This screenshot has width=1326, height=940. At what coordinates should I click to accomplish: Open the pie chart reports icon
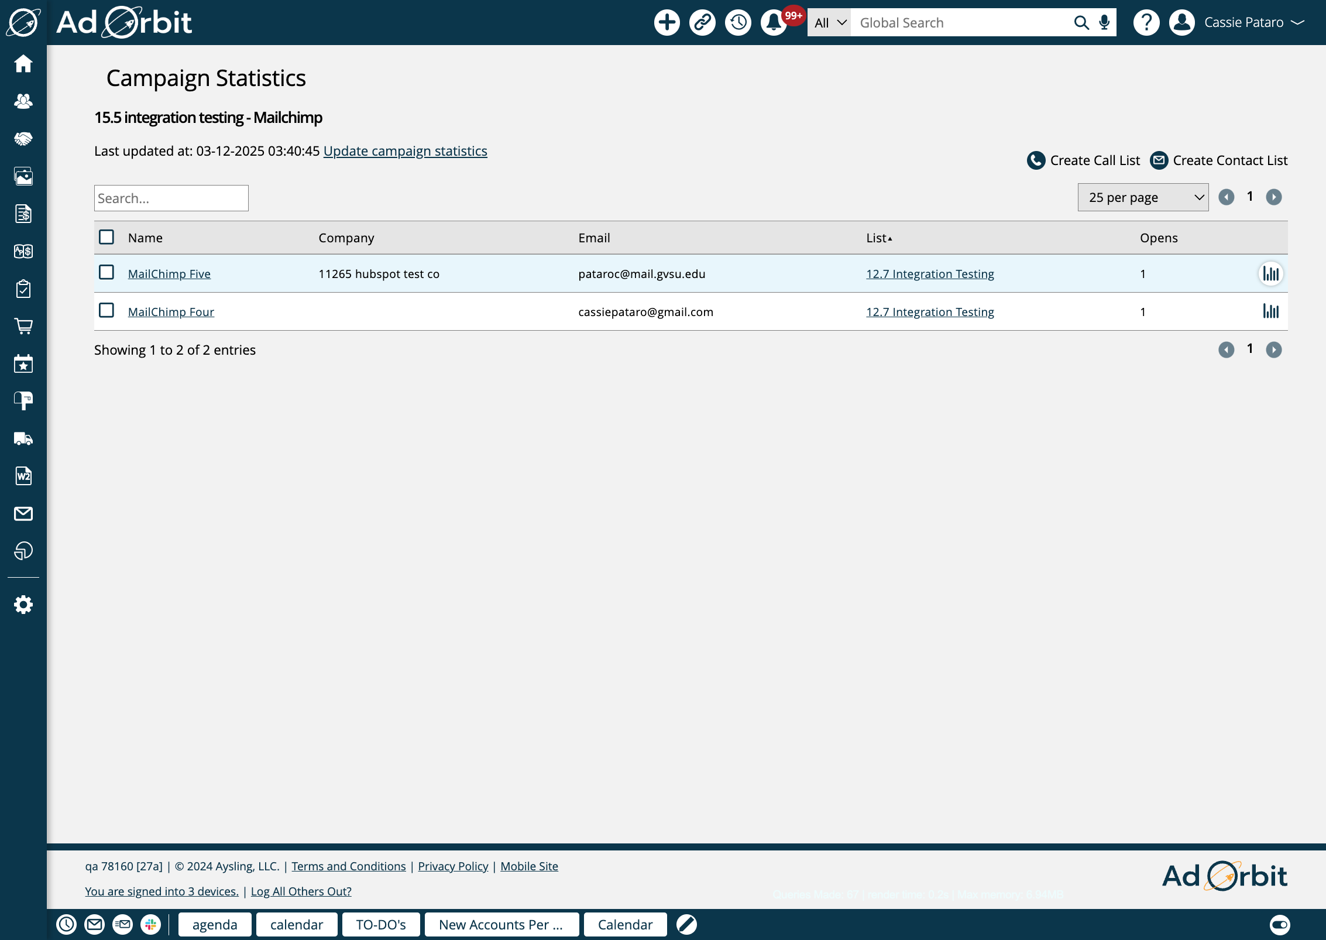(23, 551)
